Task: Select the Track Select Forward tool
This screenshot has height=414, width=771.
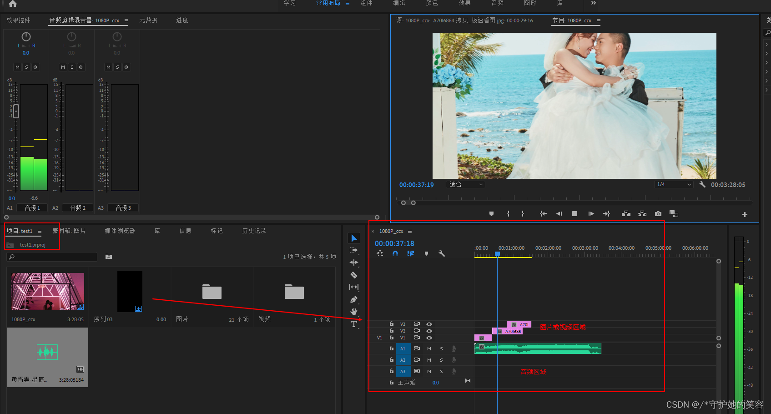Action: tap(353, 250)
